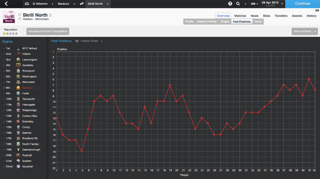320x179 pixels.
Task: Open the League Stage dropdown
Action: tap(92, 41)
